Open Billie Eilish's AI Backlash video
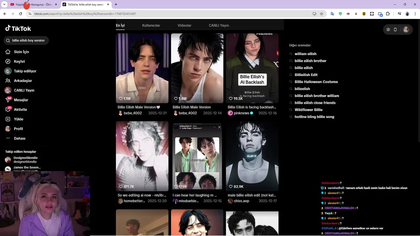The height and width of the screenshot is (236, 420). coord(252,68)
